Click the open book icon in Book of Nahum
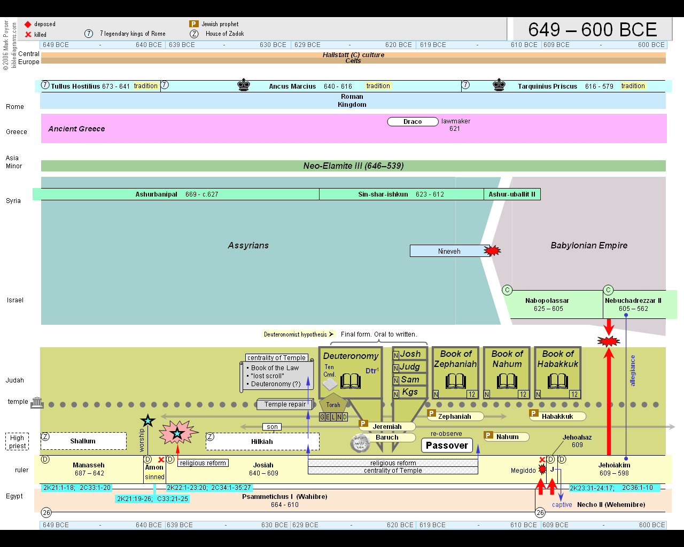 click(507, 381)
